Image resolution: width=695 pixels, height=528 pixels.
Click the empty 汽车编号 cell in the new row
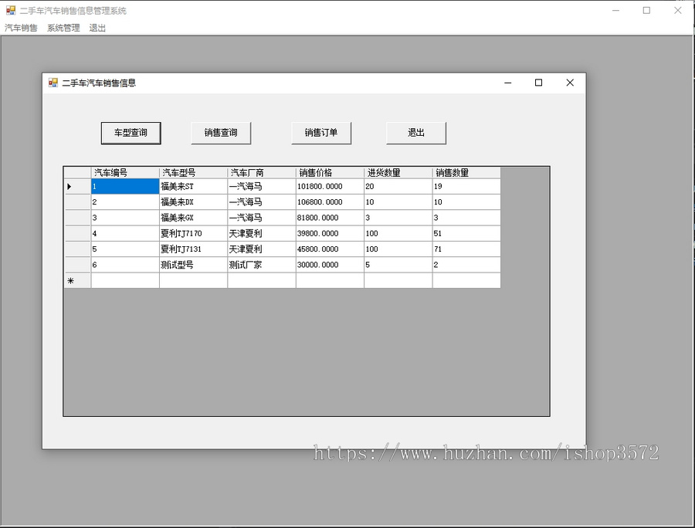coord(125,281)
